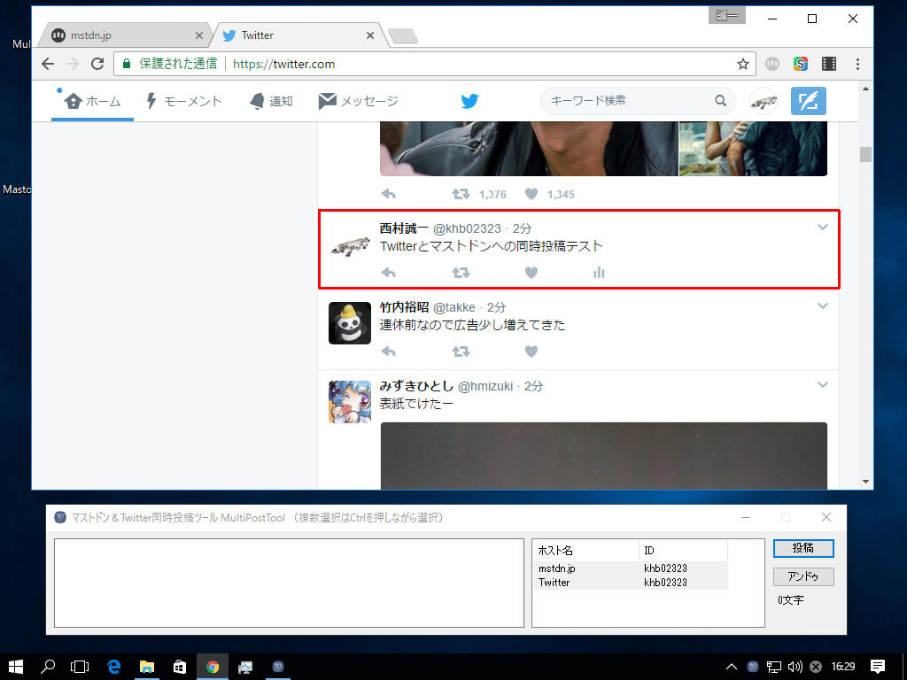Go back in Chrome
Screen dimensions: 907x680
click(x=48, y=64)
